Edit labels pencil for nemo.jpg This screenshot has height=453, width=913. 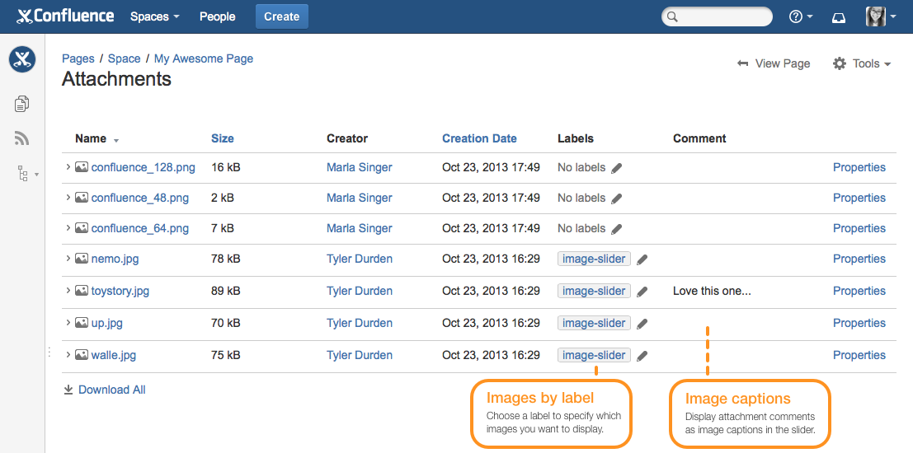coord(642,260)
